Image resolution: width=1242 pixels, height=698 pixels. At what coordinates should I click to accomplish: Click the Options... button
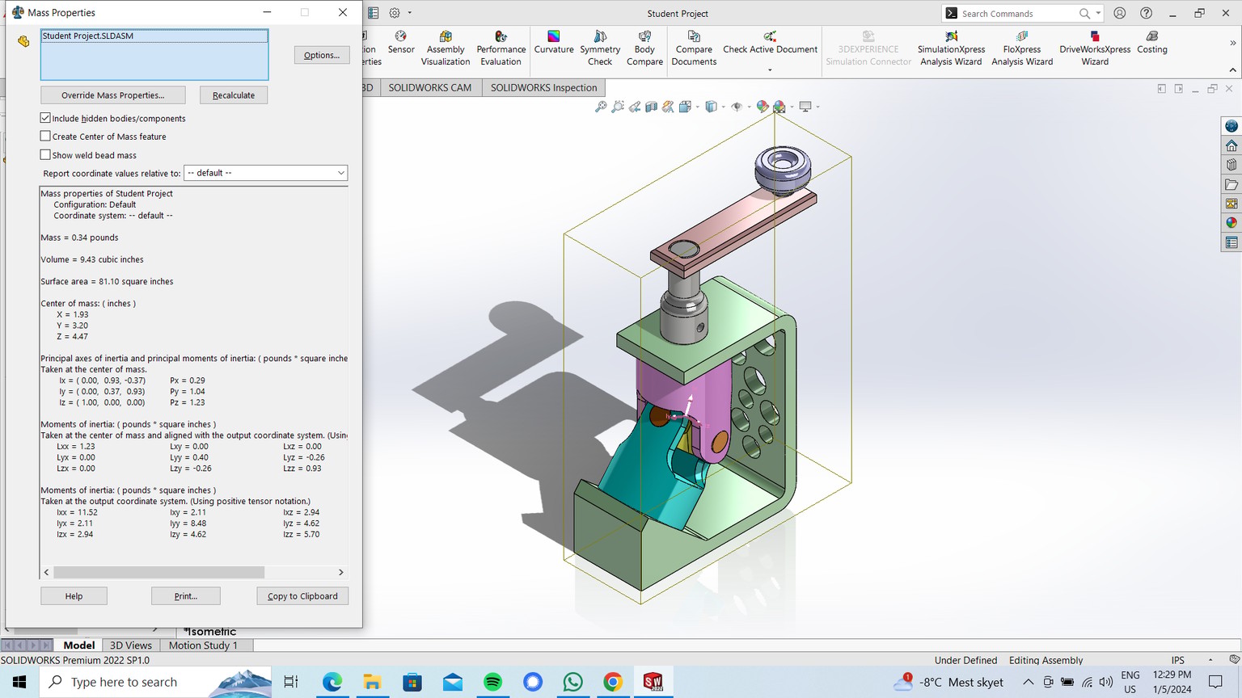(x=322, y=55)
